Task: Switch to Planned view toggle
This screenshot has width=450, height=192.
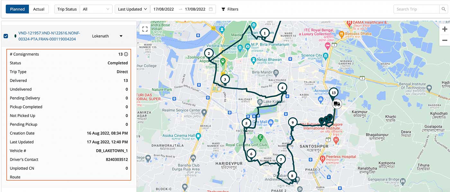Action: pyautogui.click(x=17, y=9)
